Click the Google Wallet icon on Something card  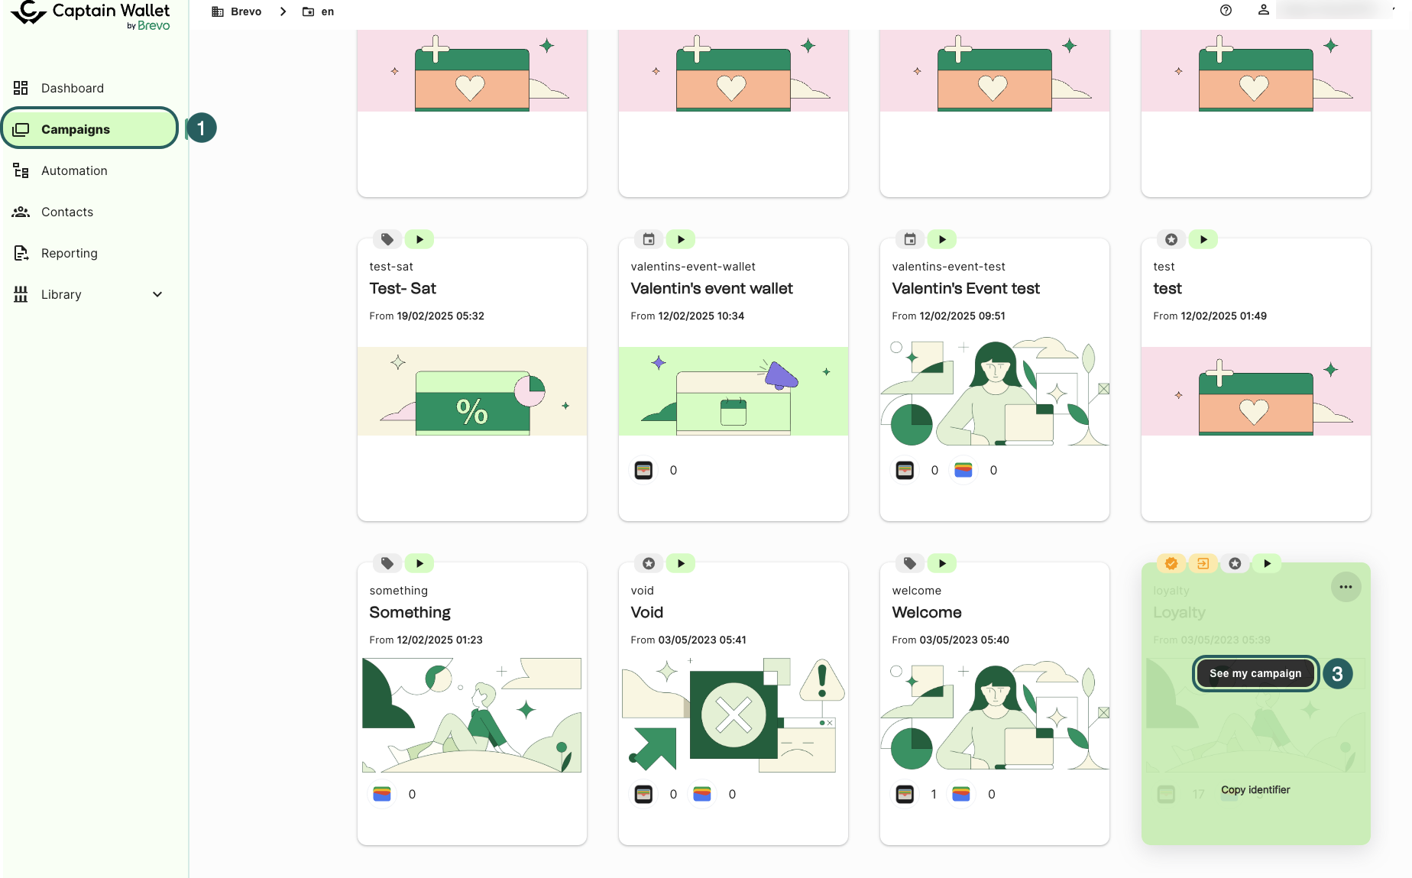click(382, 794)
